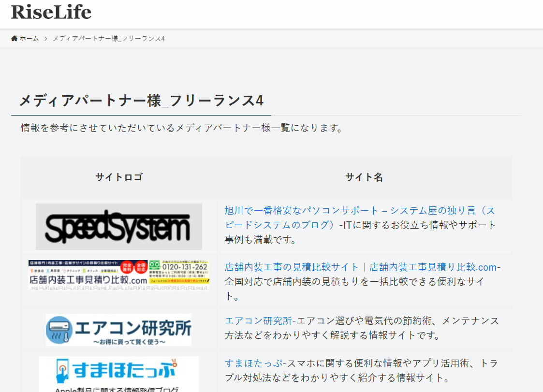
Task: Click the breadcrumb chevron separator
Action: [45, 39]
